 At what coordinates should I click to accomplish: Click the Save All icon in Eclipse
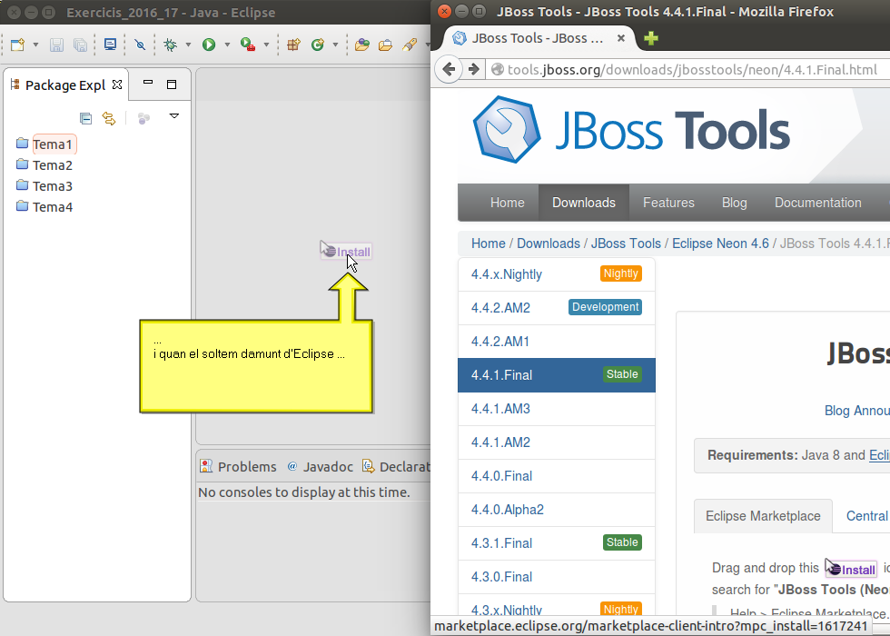81,45
